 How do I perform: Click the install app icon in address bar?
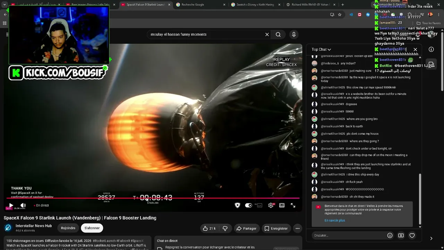click(x=332, y=15)
